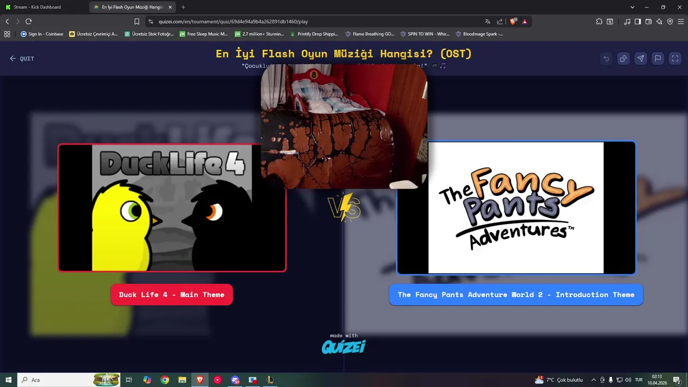The width and height of the screenshot is (688, 387).
Task: Select The Fancy Pants Adventures video thumbnail
Action: 516,207
